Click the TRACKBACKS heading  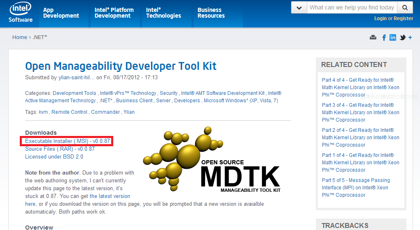[345, 226]
